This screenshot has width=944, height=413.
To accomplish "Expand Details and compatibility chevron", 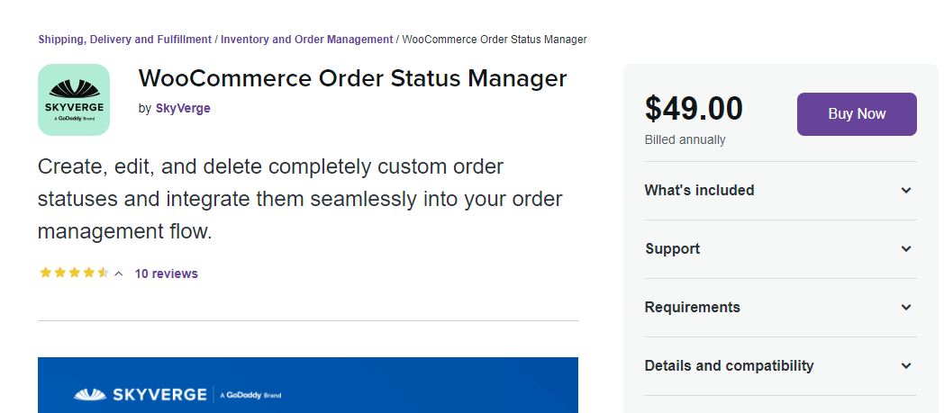I will (x=906, y=365).
